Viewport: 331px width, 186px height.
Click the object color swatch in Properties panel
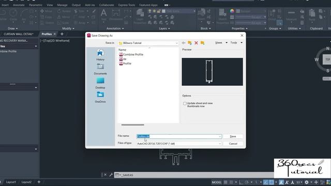tap(238, 11)
